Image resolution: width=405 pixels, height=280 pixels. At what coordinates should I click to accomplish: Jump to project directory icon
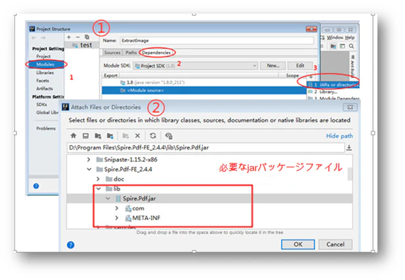pyautogui.click(x=98, y=136)
